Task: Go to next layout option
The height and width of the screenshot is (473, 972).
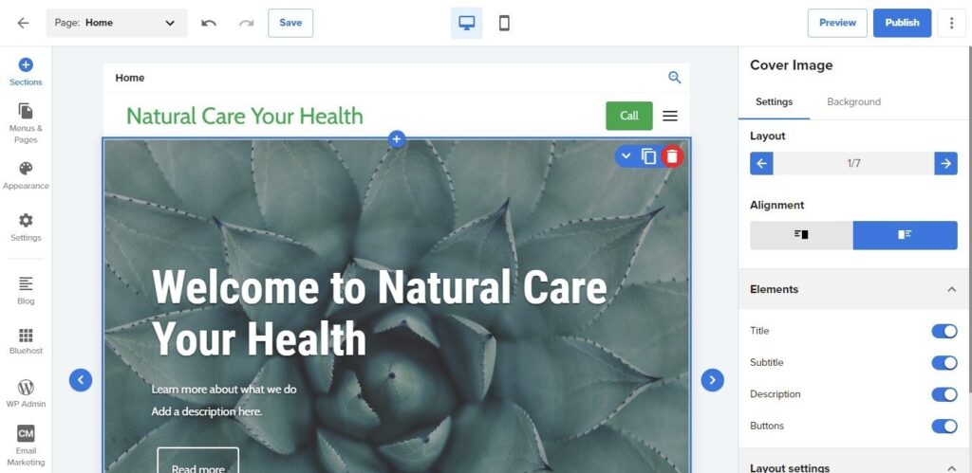Action: click(x=946, y=163)
